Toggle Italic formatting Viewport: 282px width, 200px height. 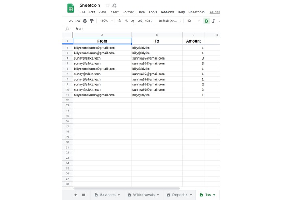click(213, 21)
